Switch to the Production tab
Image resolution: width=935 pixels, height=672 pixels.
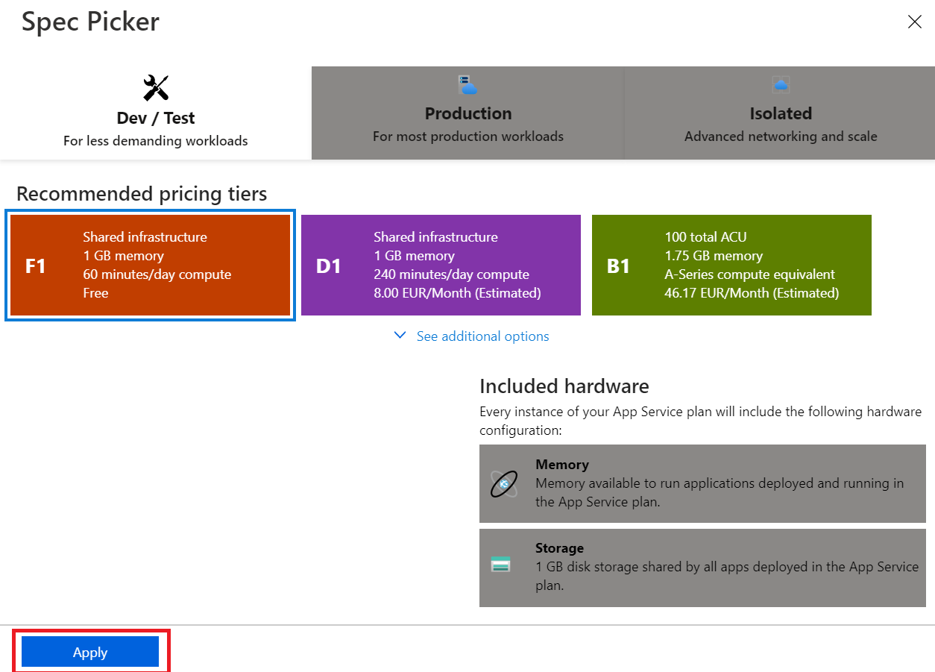[467, 113]
